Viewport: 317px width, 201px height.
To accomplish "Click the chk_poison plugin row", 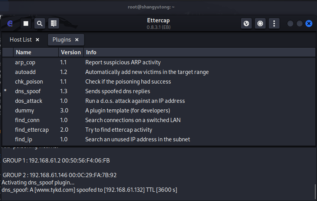I will (29, 82).
